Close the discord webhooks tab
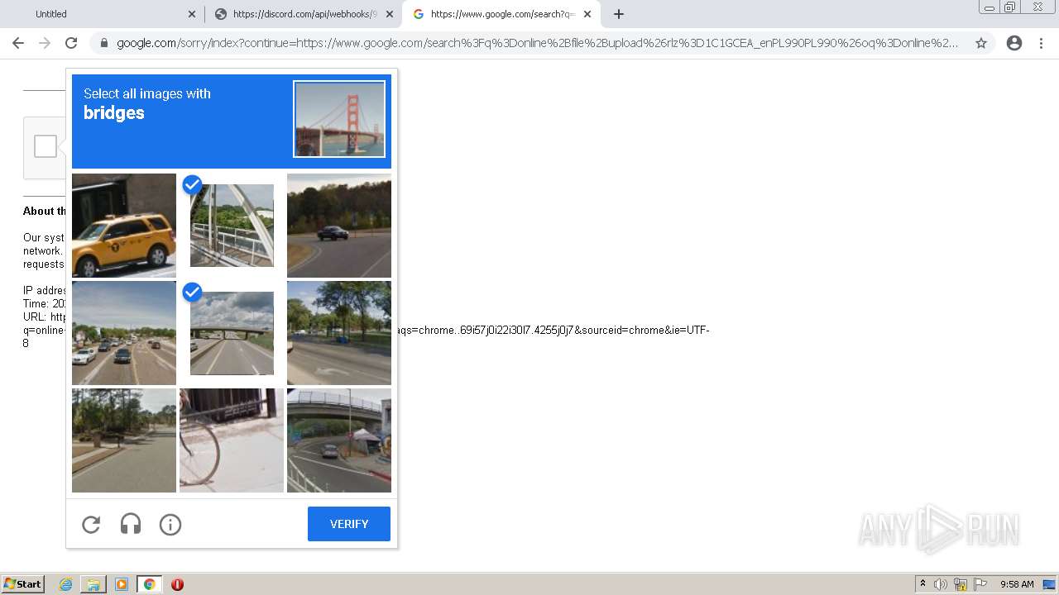The image size is (1059, 595). click(389, 14)
